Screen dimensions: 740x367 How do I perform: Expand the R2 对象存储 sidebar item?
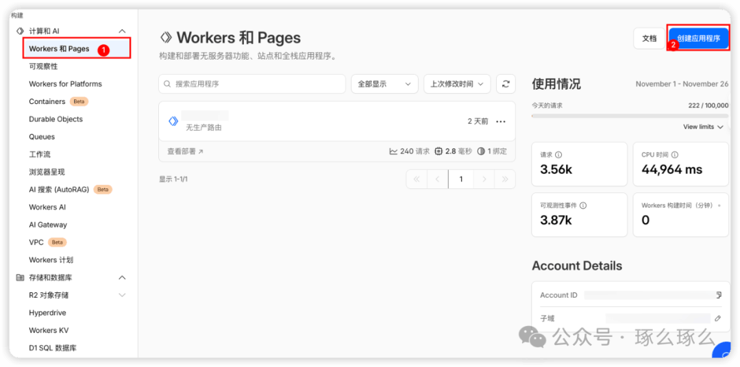[x=122, y=295]
